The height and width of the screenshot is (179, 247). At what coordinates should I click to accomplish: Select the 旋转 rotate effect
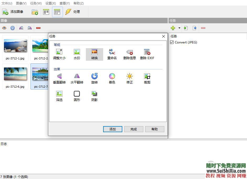(94, 76)
